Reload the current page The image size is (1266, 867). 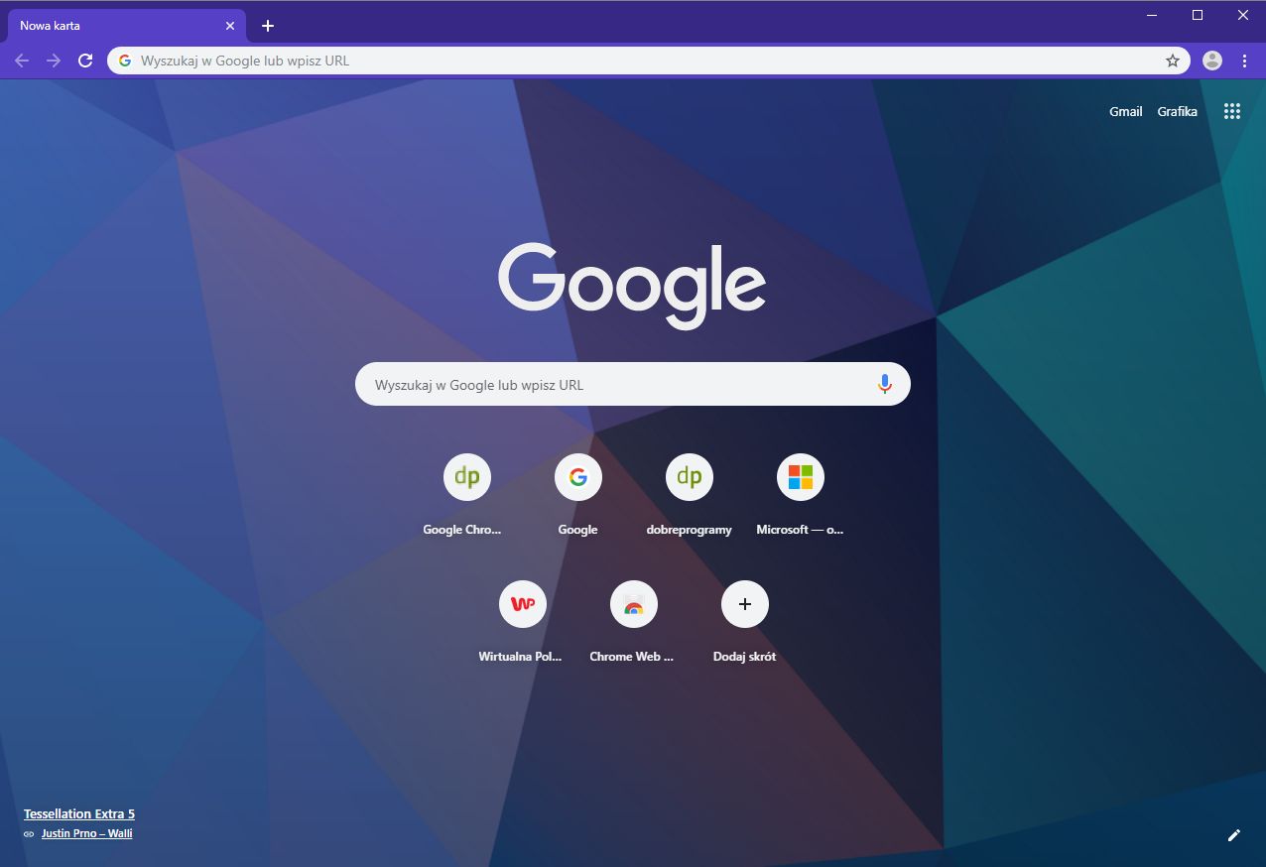point(85,61)
